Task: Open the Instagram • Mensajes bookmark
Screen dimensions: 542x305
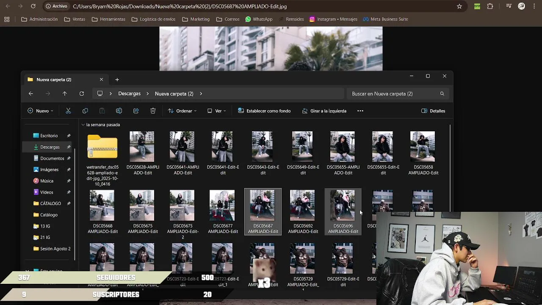Action: pyautogui.click(x=333, y=19)
